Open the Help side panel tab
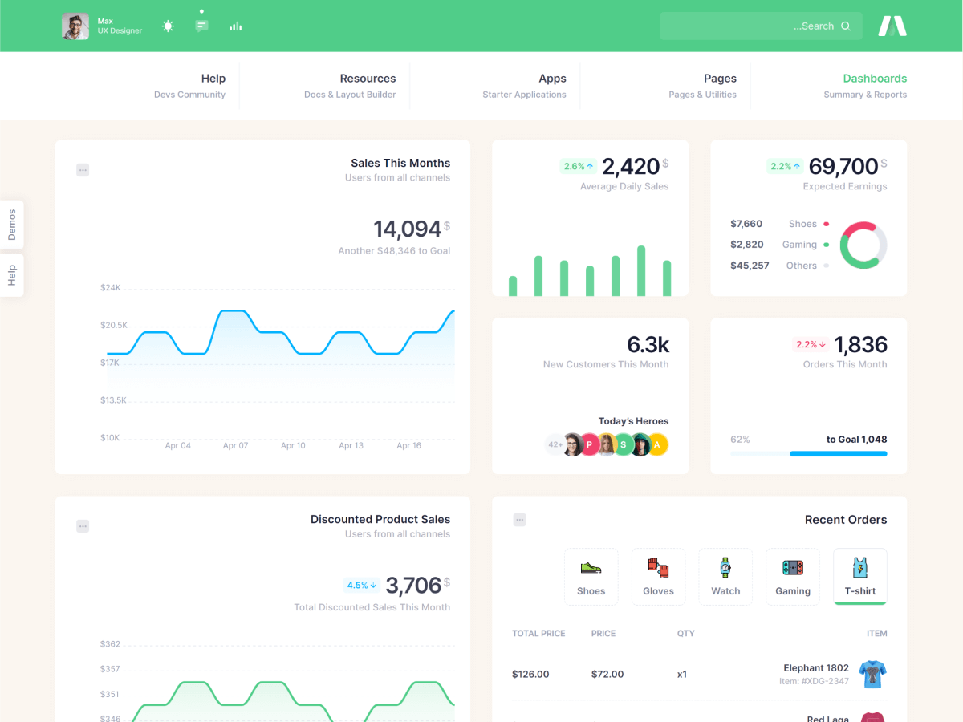The height and width of the screenshot is (722, 963). pos(12,275)
